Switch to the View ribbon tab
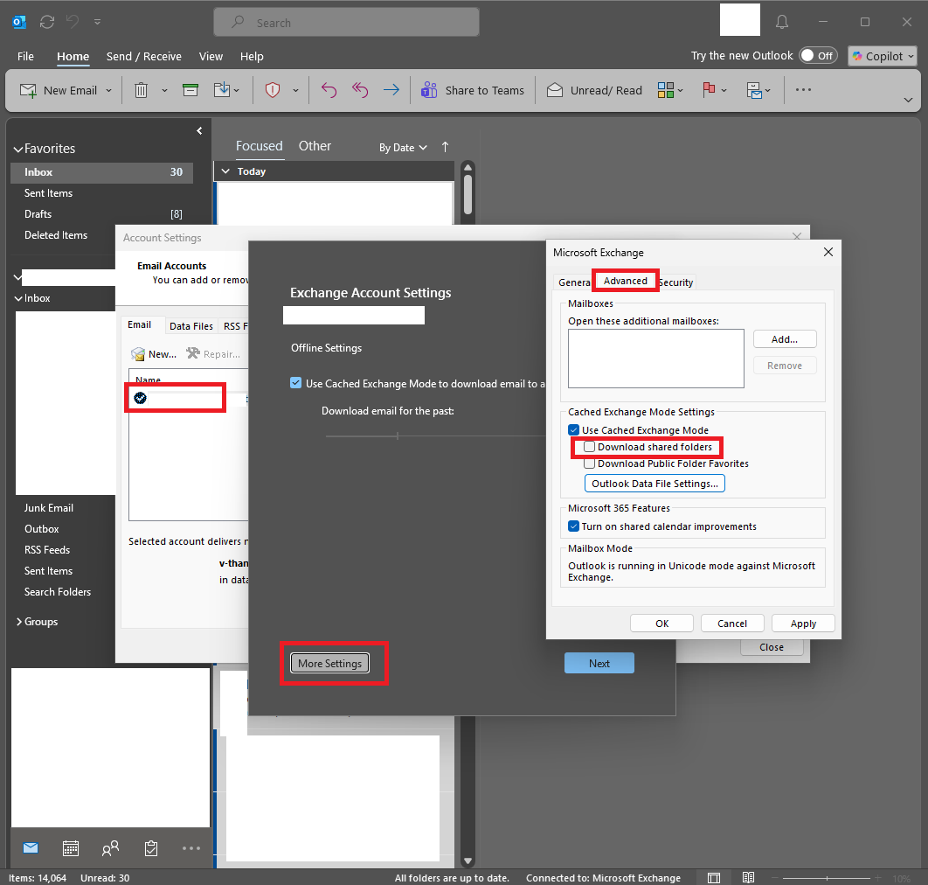Image resolution: width=928 pixels, height=885 pixels. pyautogui.click(x=211, y=56)
